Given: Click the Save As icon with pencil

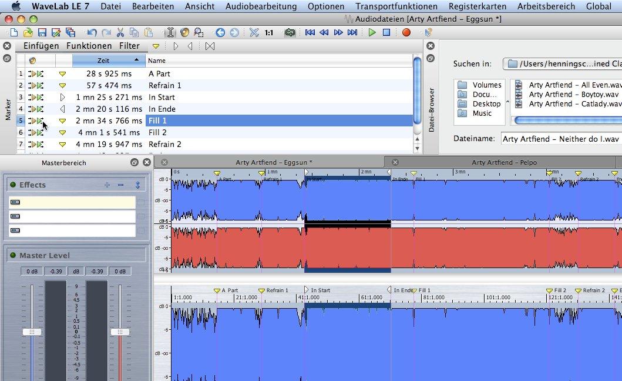Looking at the screenshot, I should [56, 32].
